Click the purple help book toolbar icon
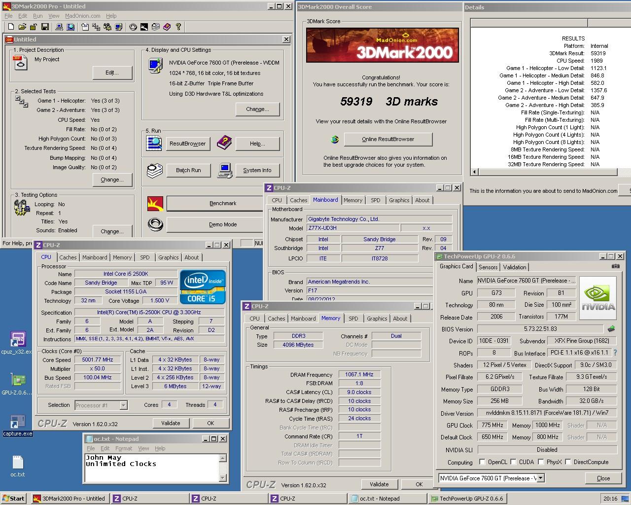Viewport: 631px width, 505px height. [x=167, y=27]
